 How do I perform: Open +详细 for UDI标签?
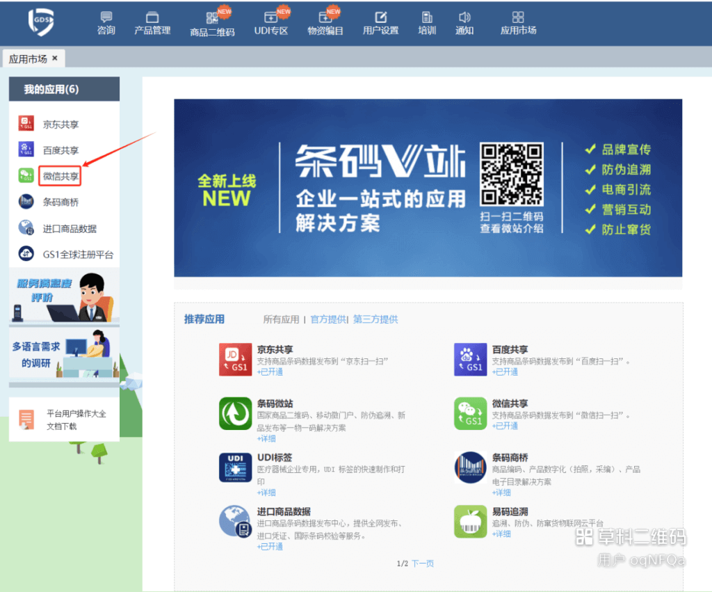coord(266,493)
